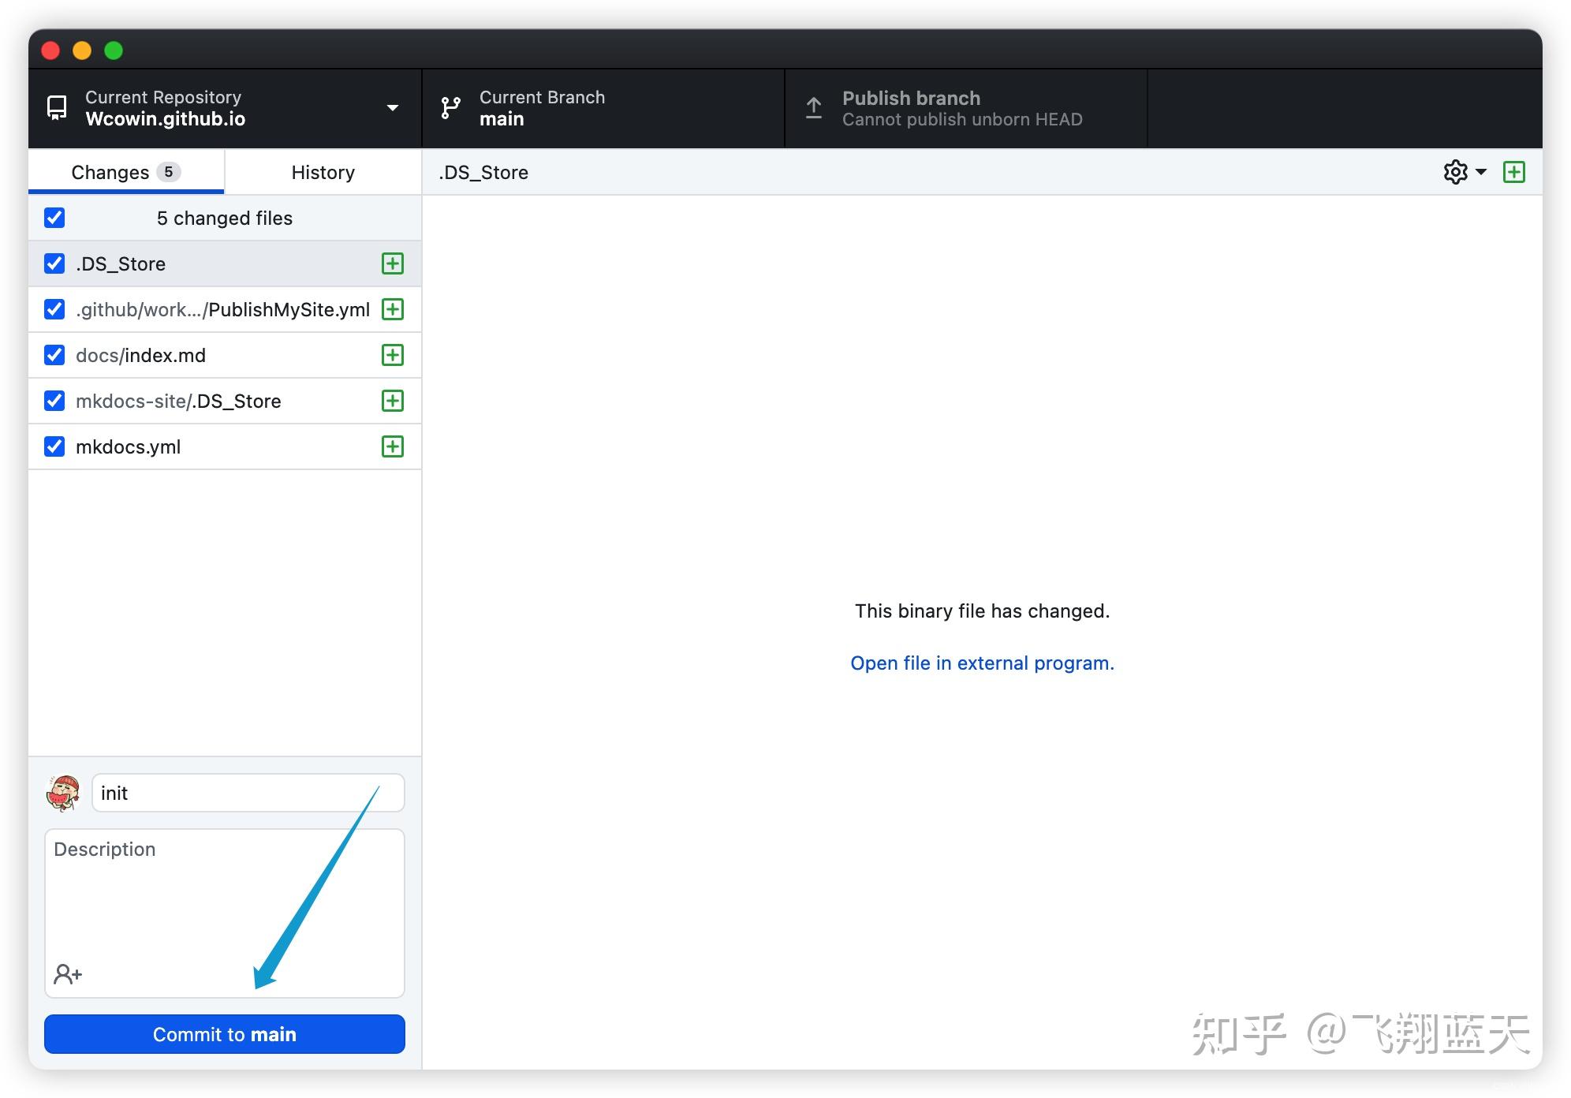Click the Commit to main button
The image size is (1571, 1098).
pyautogui.click(x=225, y=1034)
